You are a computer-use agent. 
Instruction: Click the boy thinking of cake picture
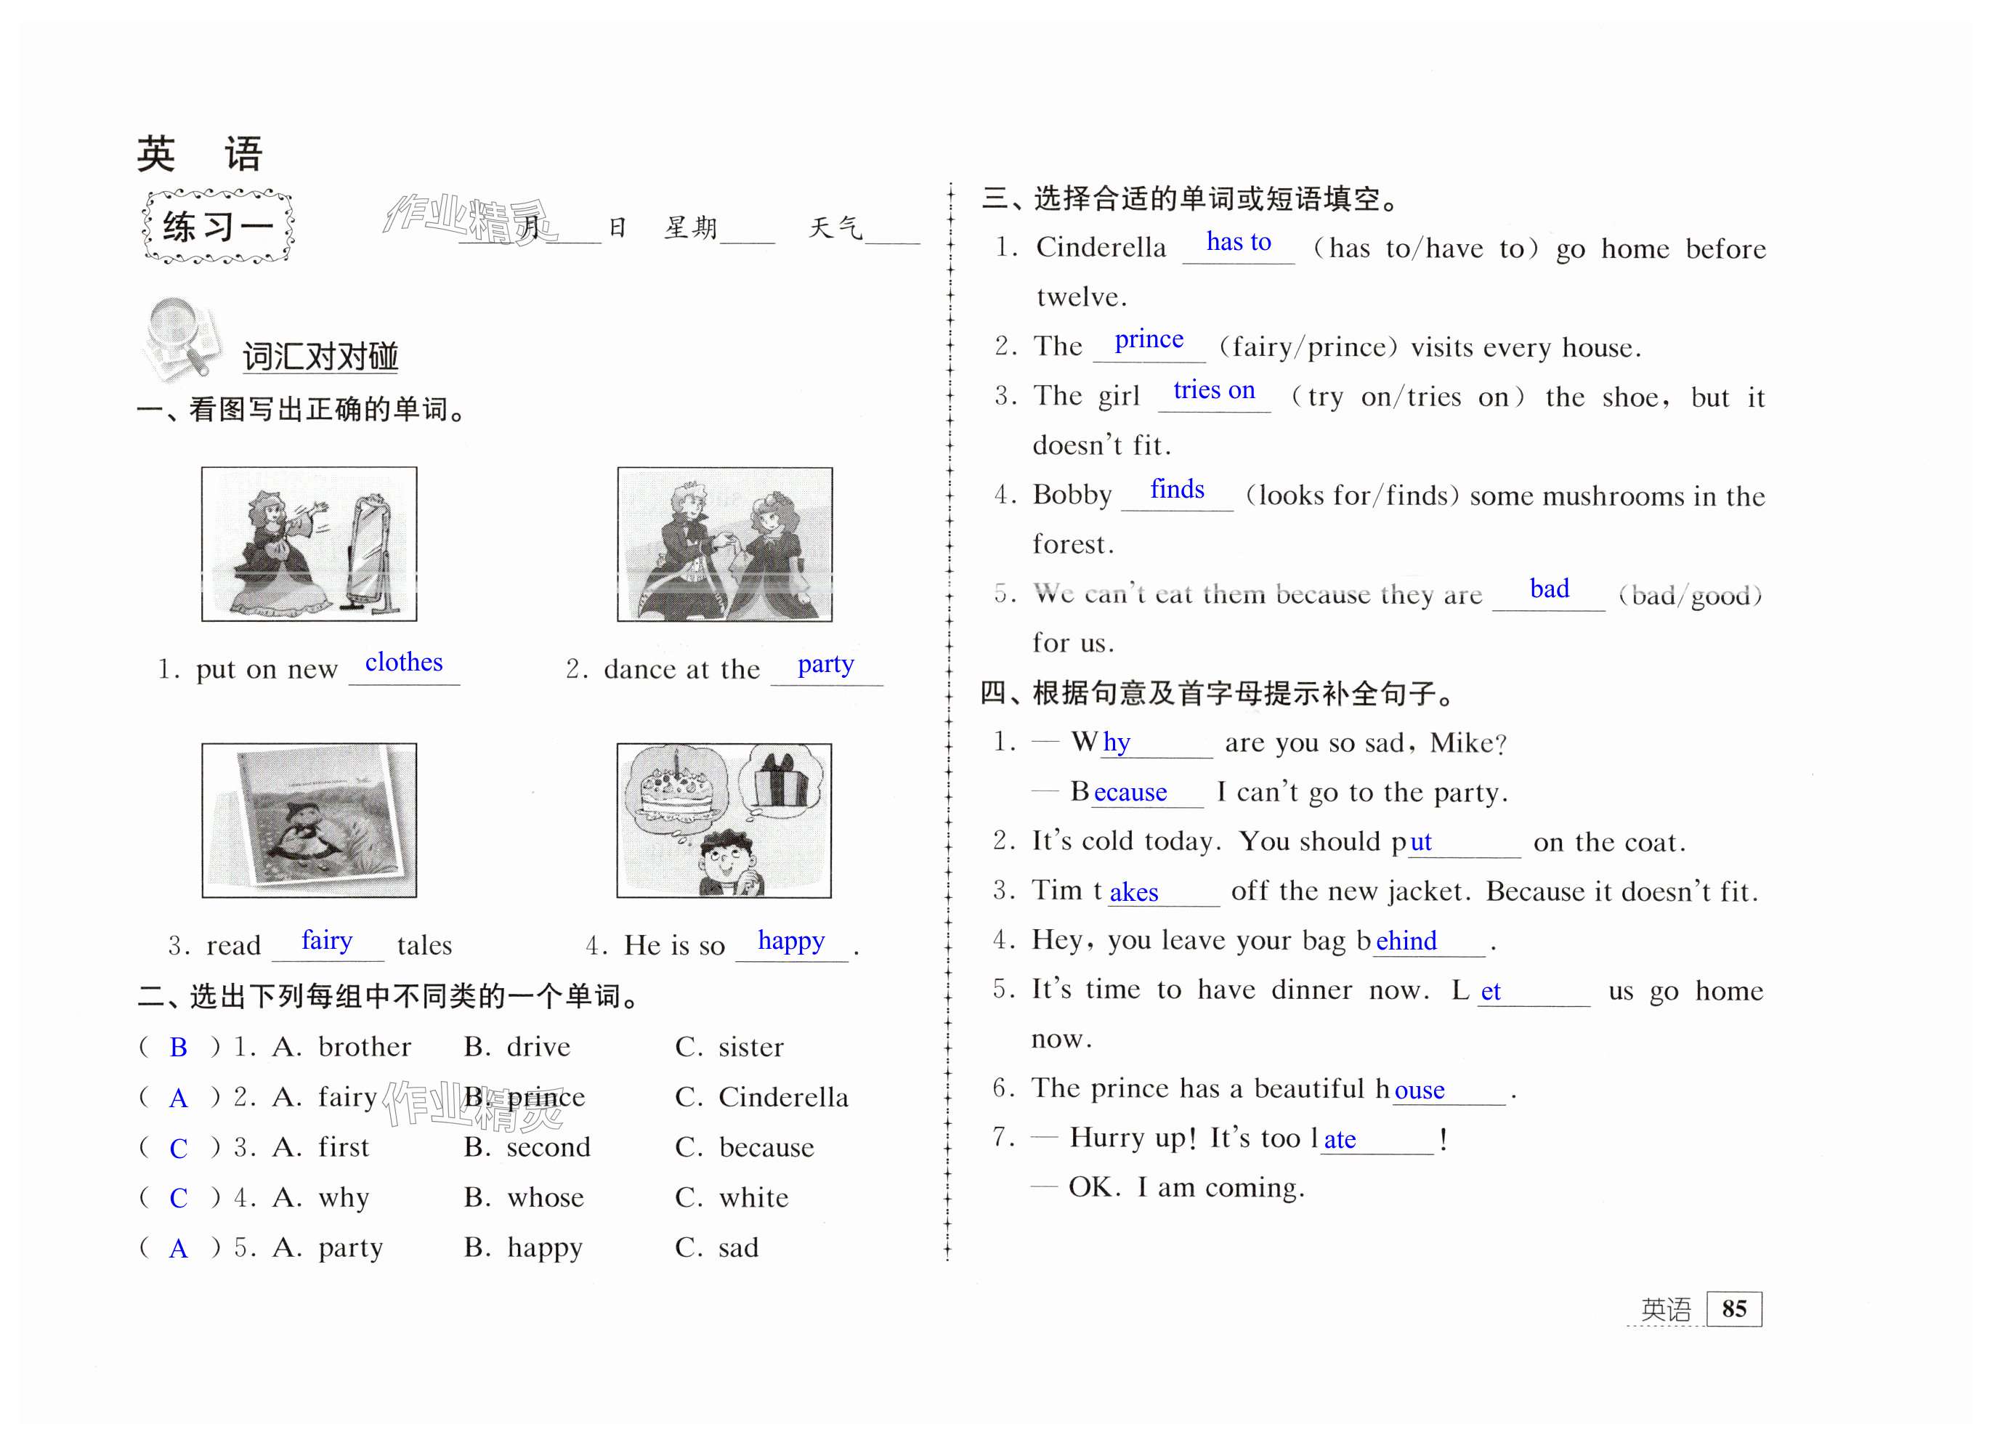click(x=724, y=819)
